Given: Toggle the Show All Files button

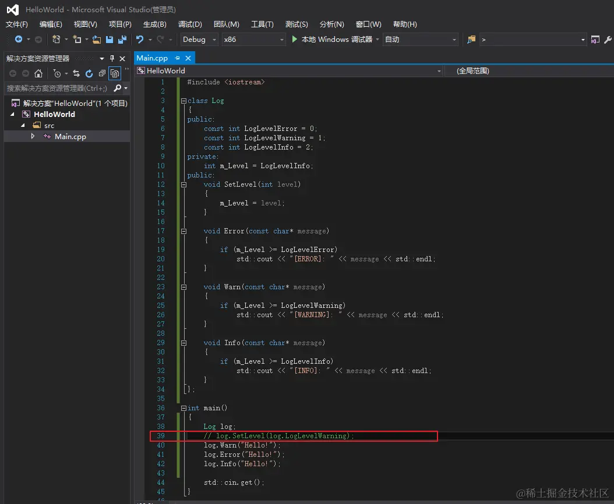Looking at the screenshot, I should (115, 73).
